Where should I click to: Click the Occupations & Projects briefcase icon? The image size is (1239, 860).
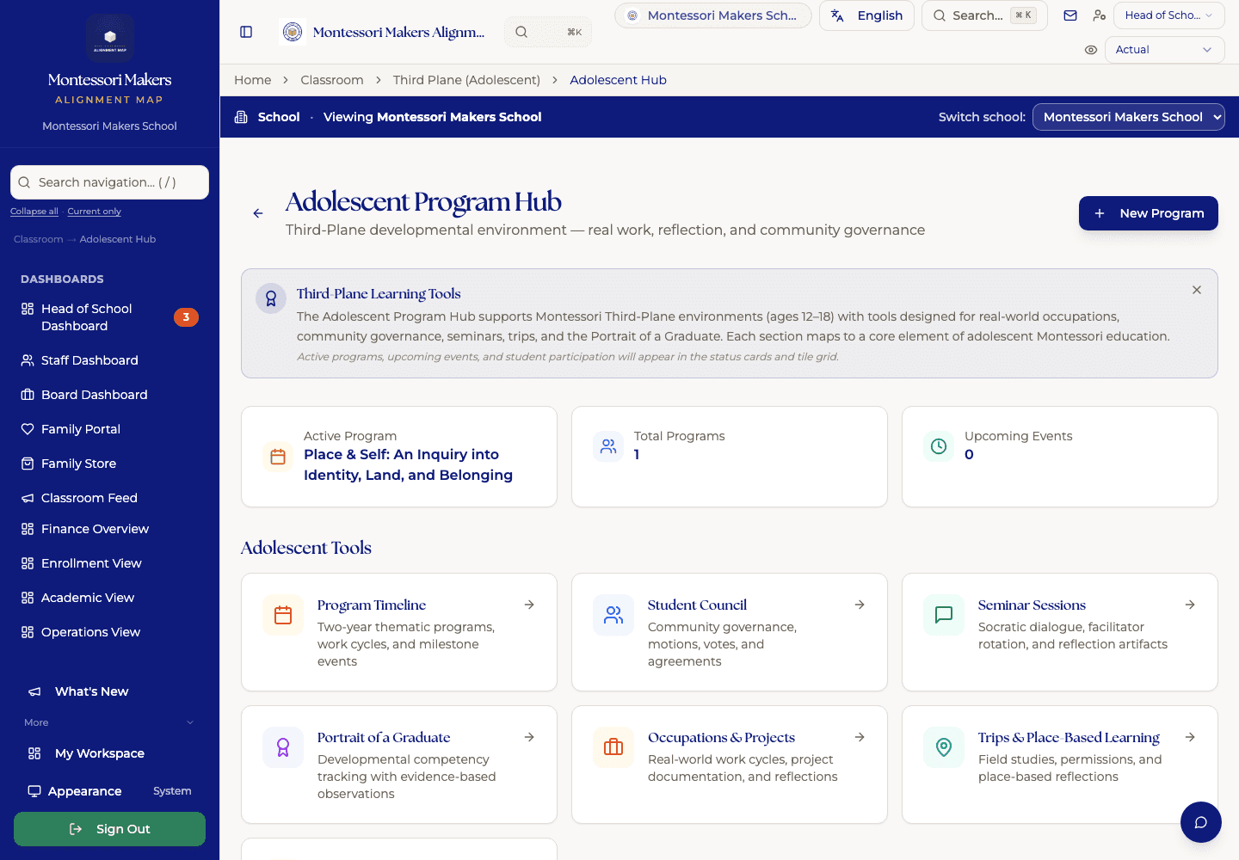click(613, 747)
